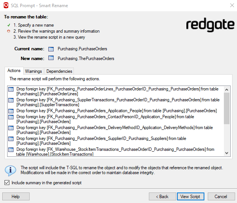Click the actions list scroll down arrow
The height and width of the screenshot is (203, 237).
[x=226, y=153]
